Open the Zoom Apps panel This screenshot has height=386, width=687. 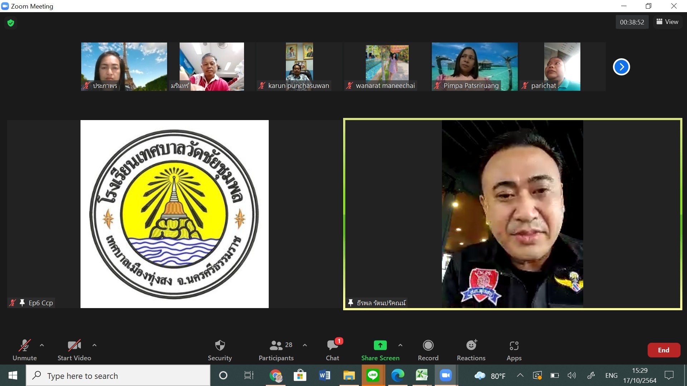click(514, 345)
